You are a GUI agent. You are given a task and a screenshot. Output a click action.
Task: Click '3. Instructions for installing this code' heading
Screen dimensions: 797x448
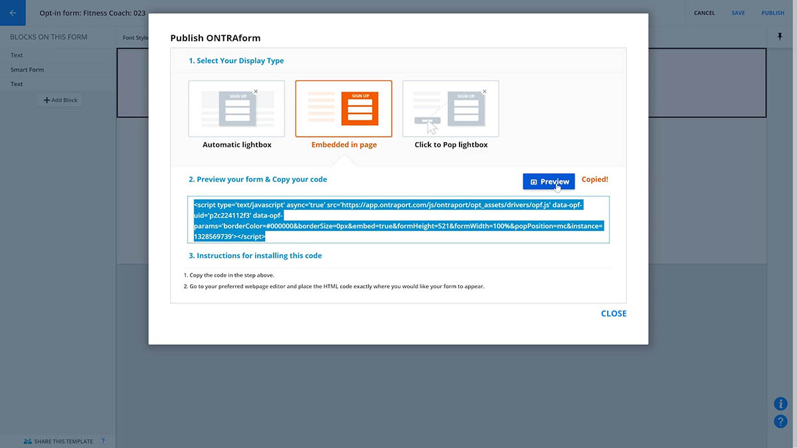click(256, 256)
